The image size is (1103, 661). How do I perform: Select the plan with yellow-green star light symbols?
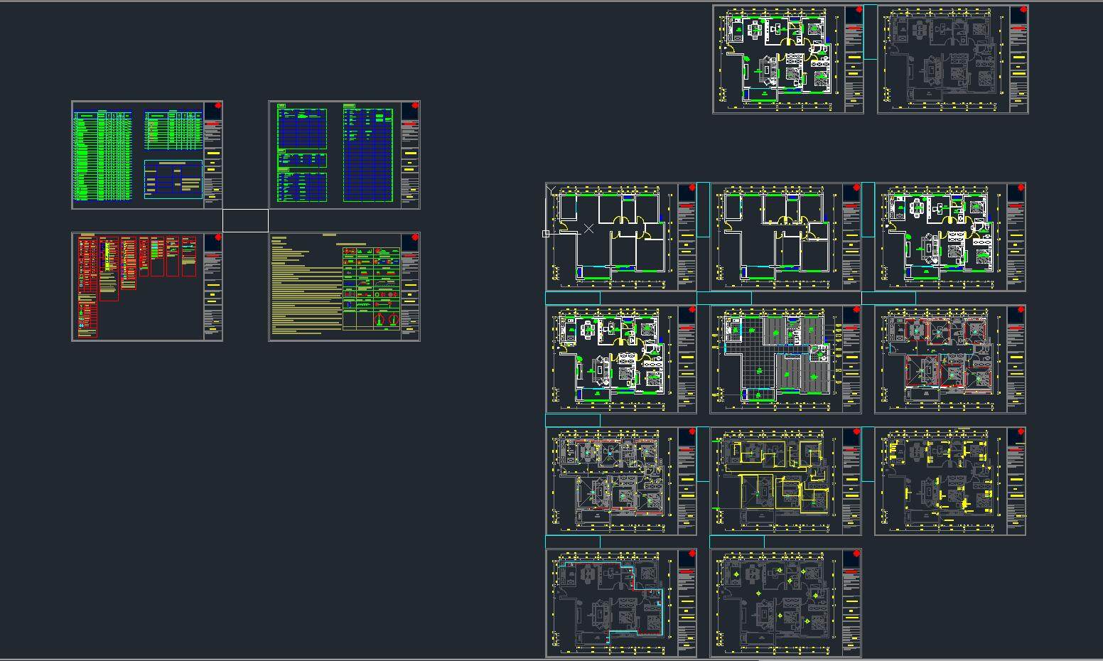coord(785,603)
